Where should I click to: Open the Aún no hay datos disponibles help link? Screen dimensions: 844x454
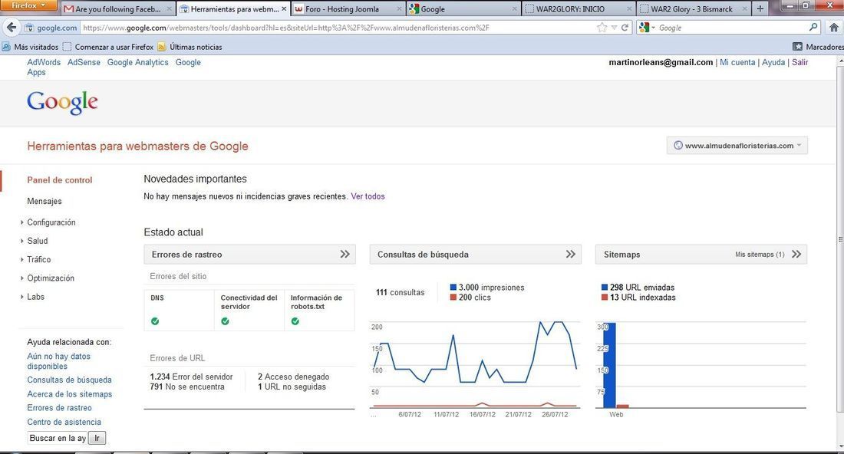(x=58, y=361)
